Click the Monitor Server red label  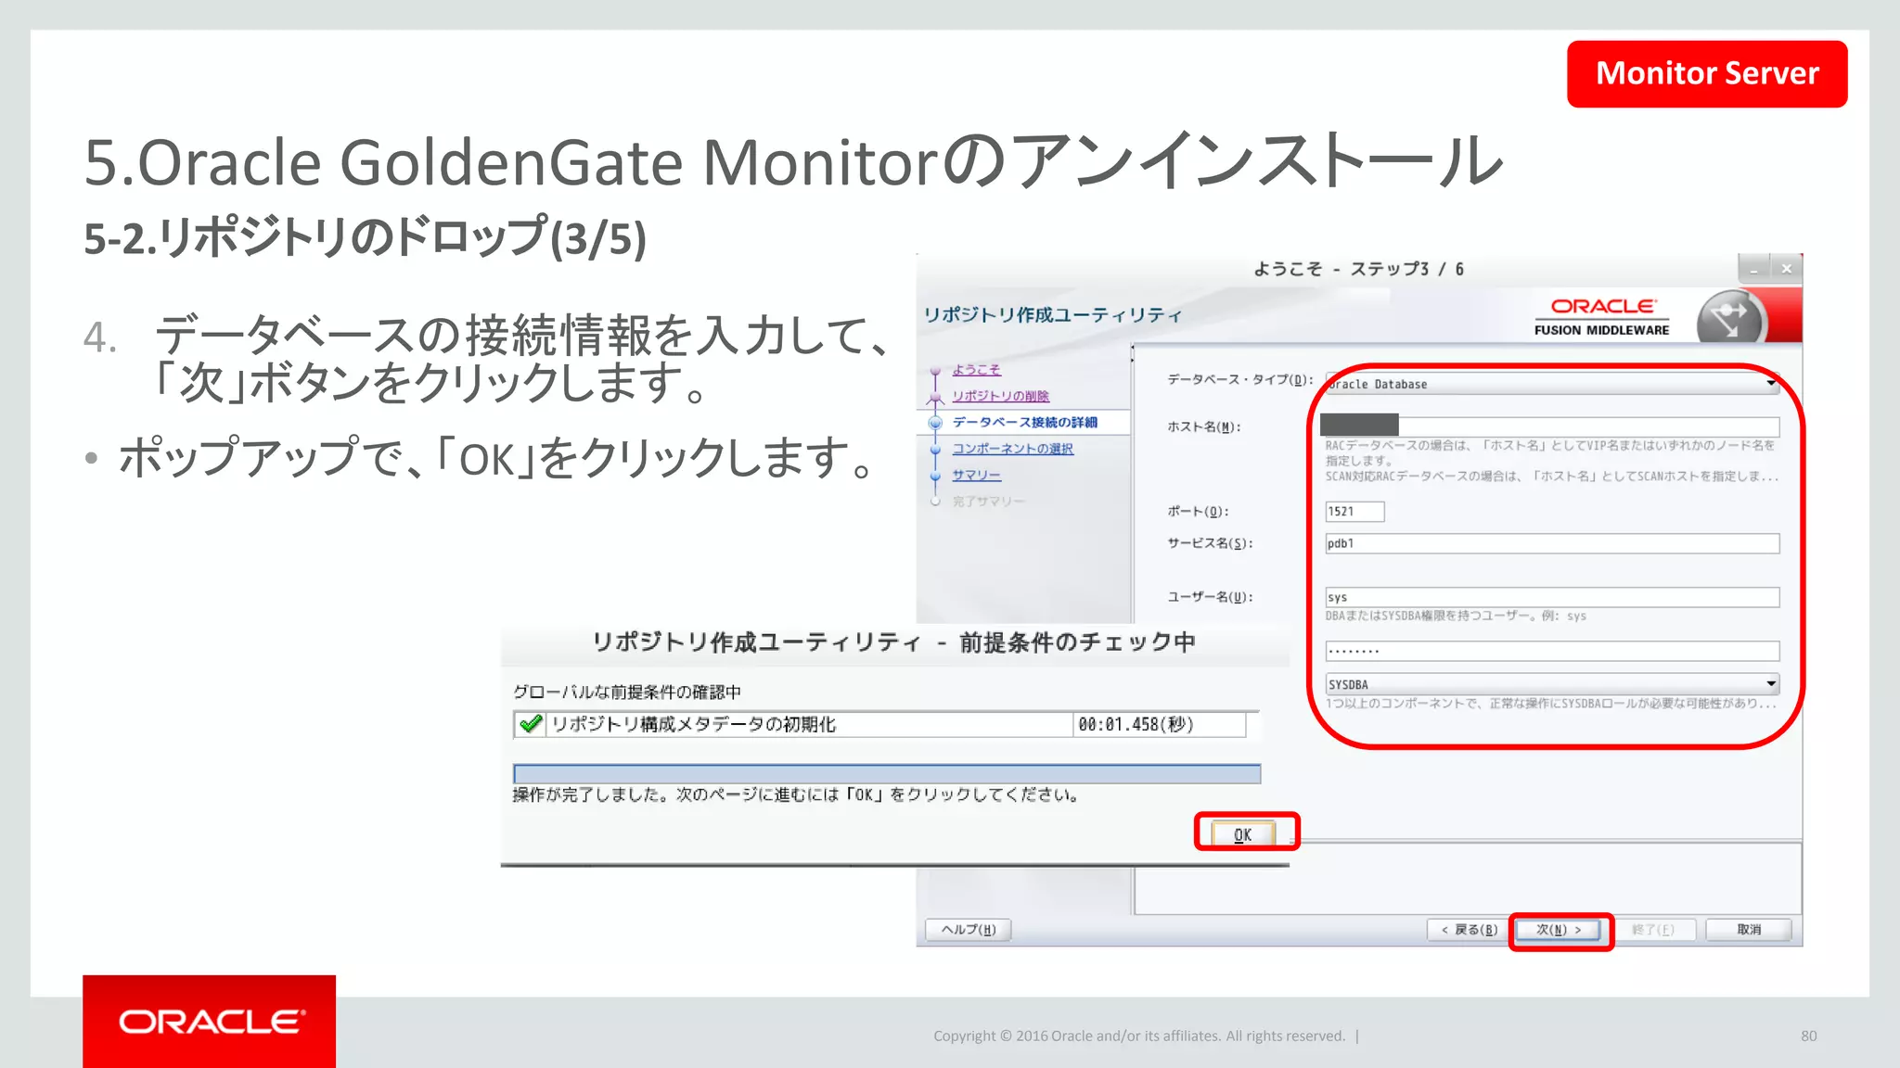click(x=1707, y=73)
